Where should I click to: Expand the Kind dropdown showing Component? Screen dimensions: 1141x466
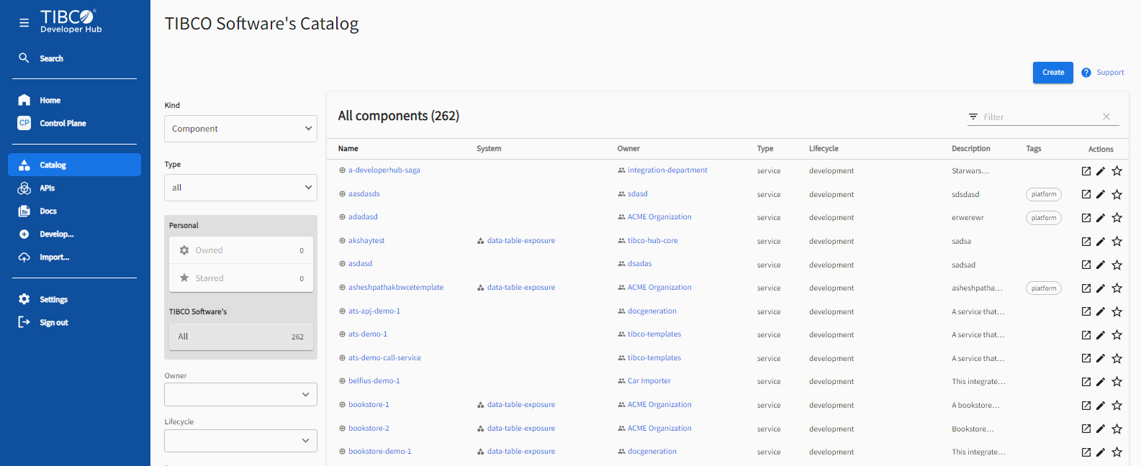coord(240,129)
